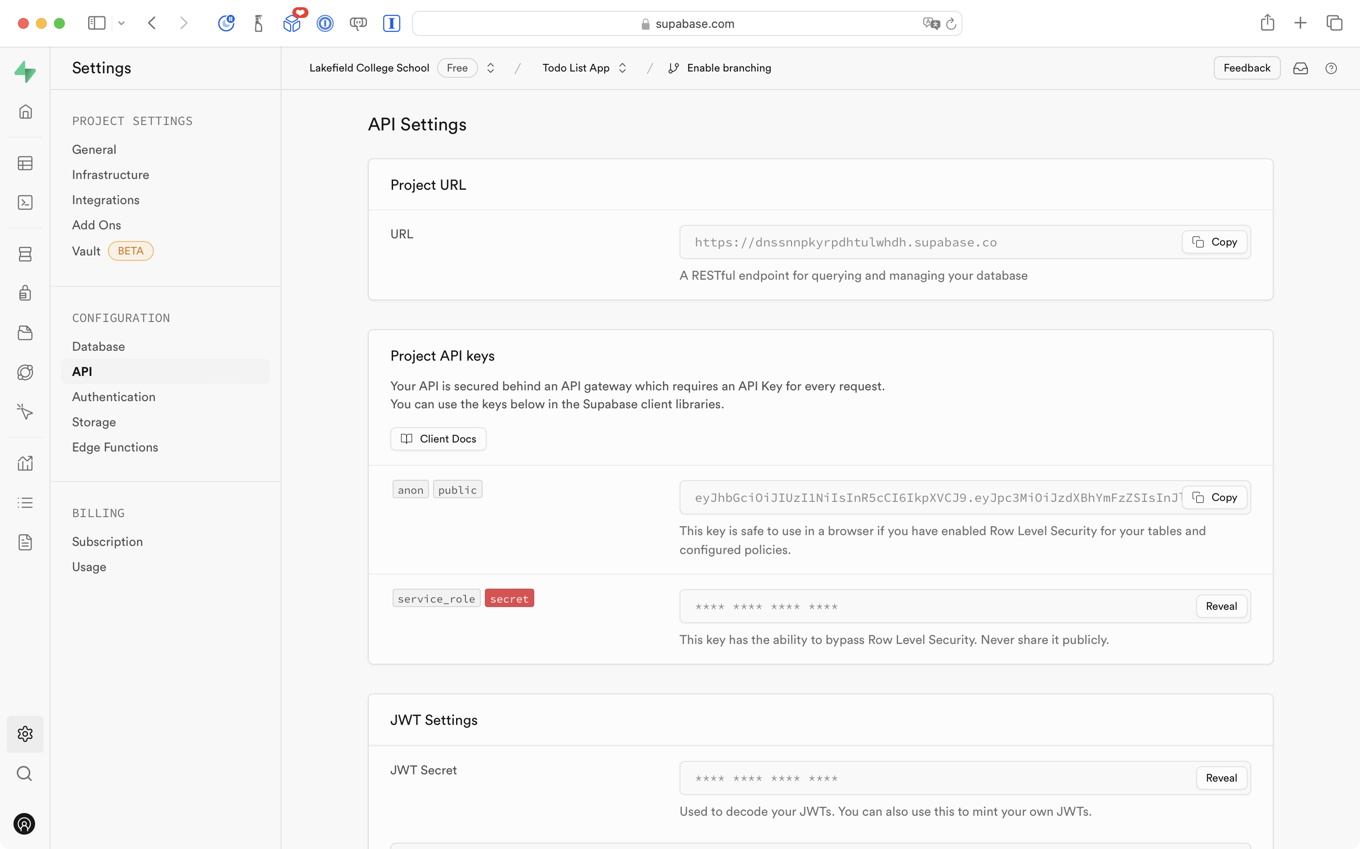Reveal the JWT Secret value
Viewport: 1360px width, 849px height.
tap(1221, 778)
